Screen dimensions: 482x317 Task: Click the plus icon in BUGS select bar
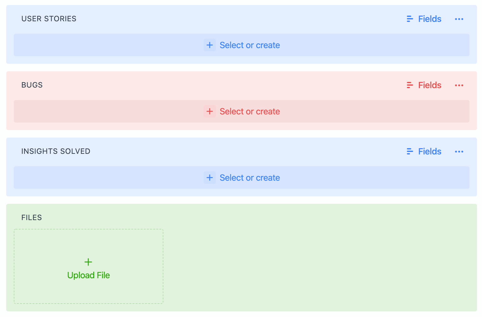click(x=210, y=111)
